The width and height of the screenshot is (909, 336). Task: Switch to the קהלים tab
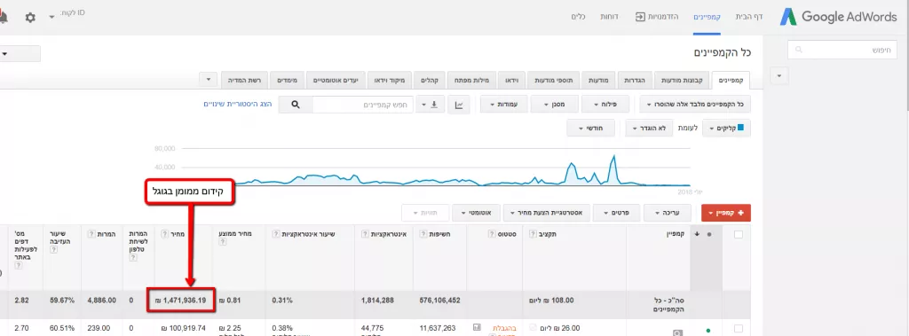click(x=431, y=80)
